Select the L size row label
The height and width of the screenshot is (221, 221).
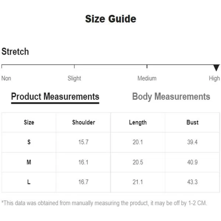tap(29, 182)
